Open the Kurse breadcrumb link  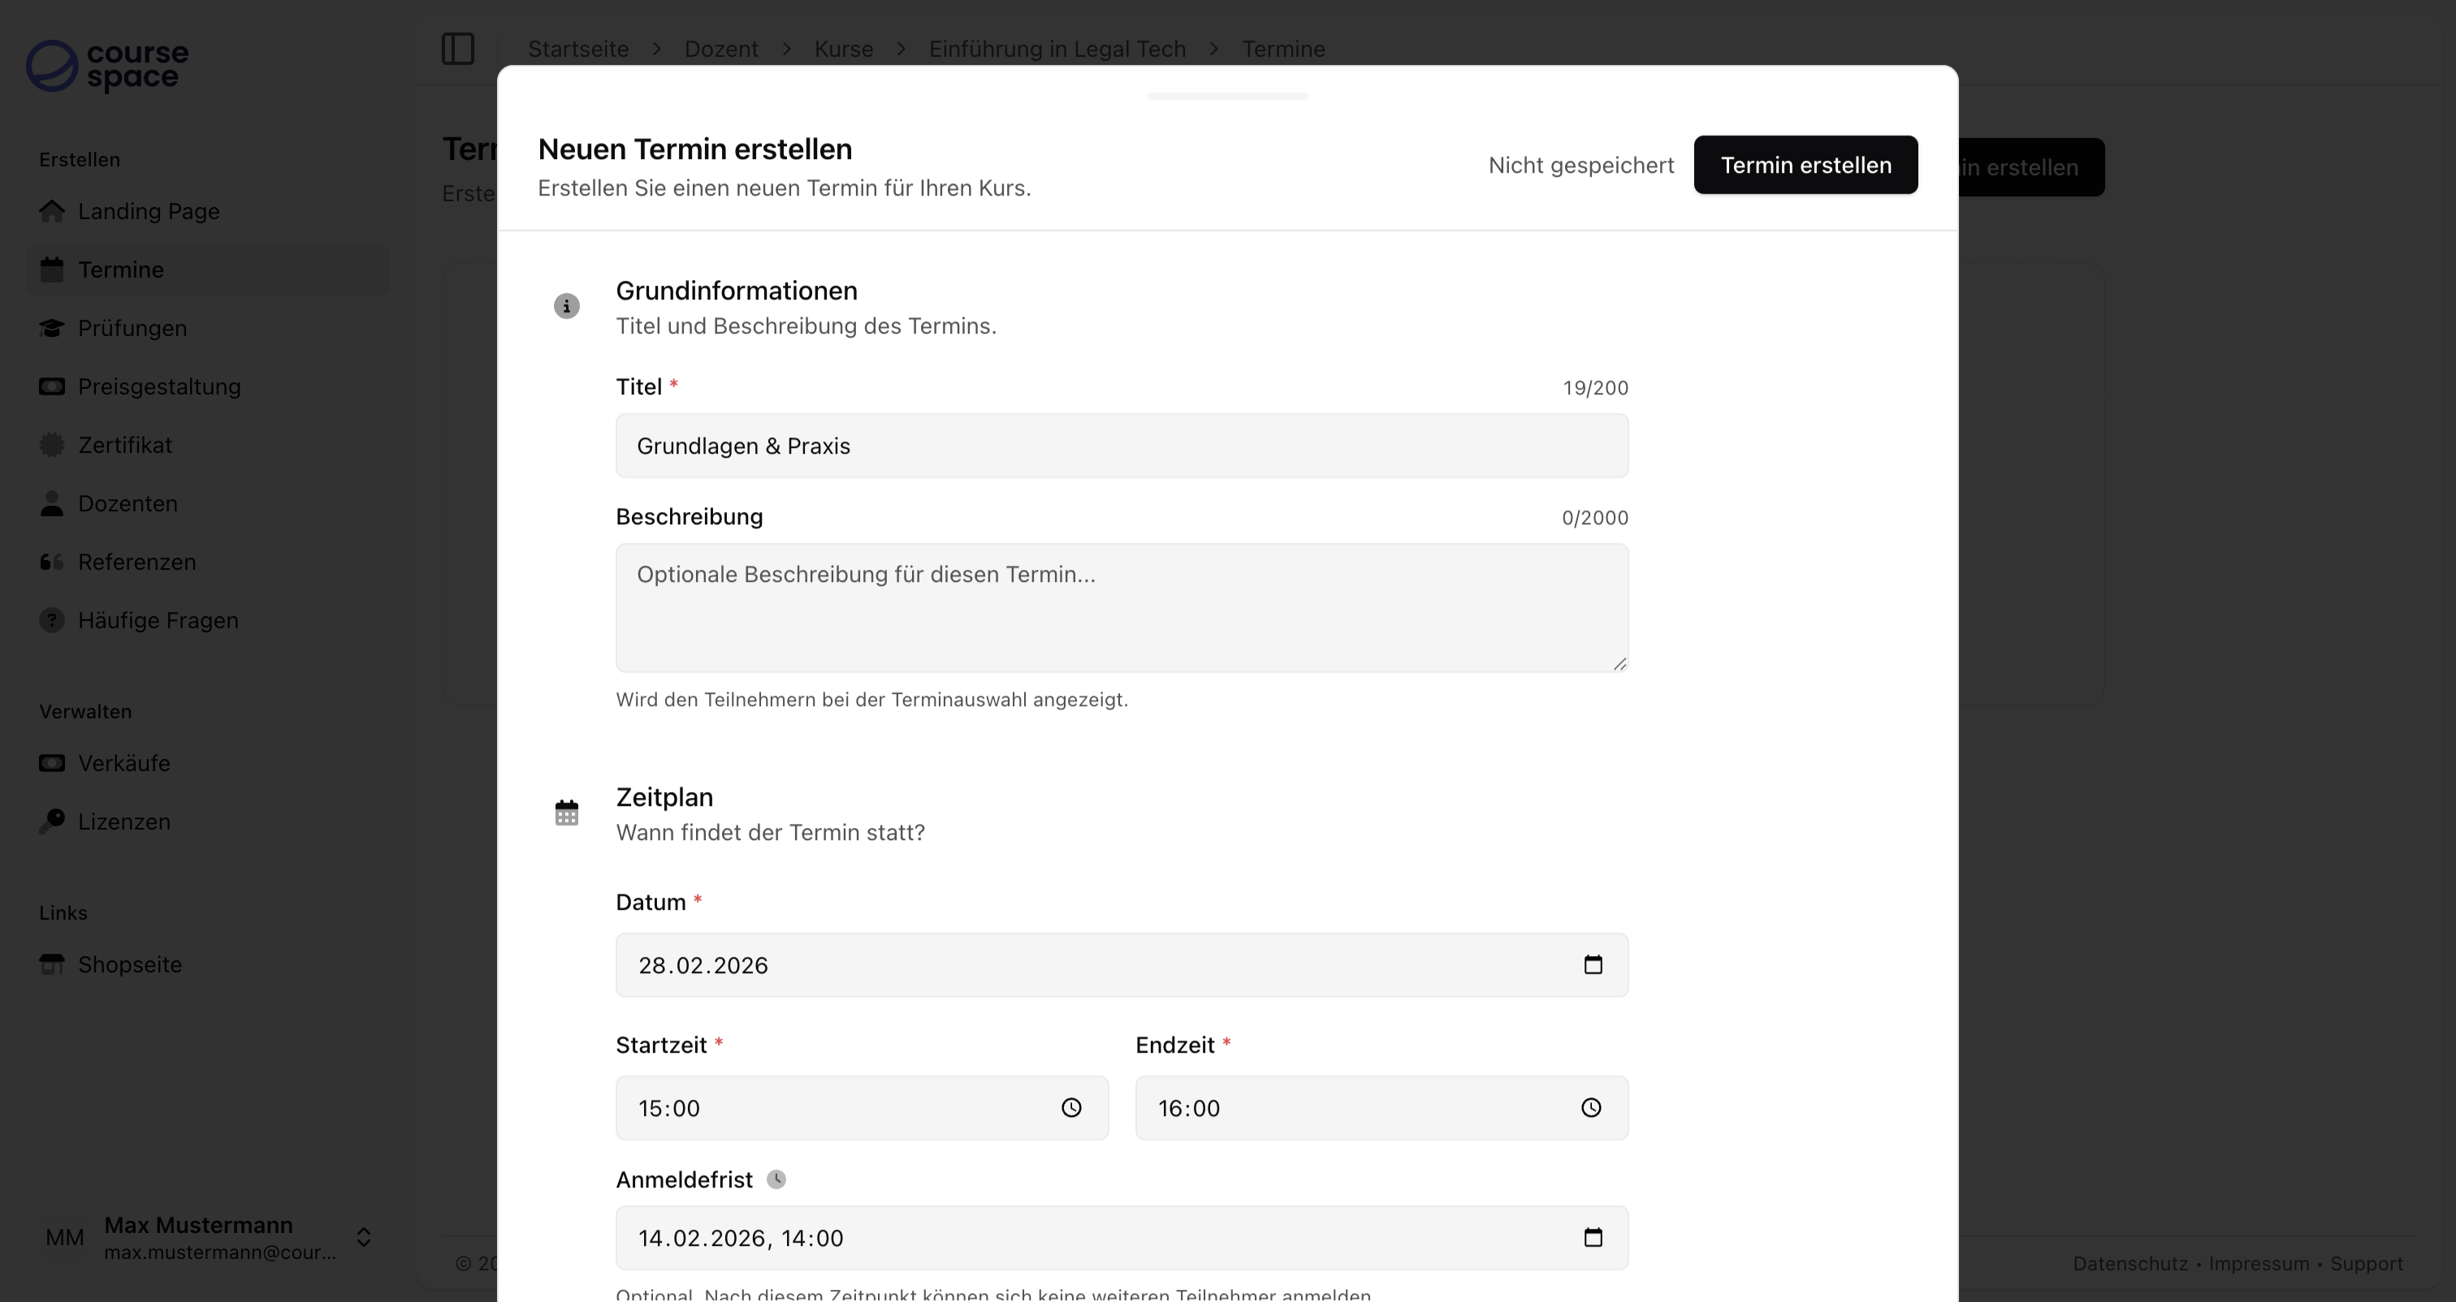pyautogui.click(x=843, y=49)
